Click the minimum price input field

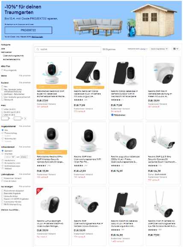pyautogui.click(x=5, y=118)
